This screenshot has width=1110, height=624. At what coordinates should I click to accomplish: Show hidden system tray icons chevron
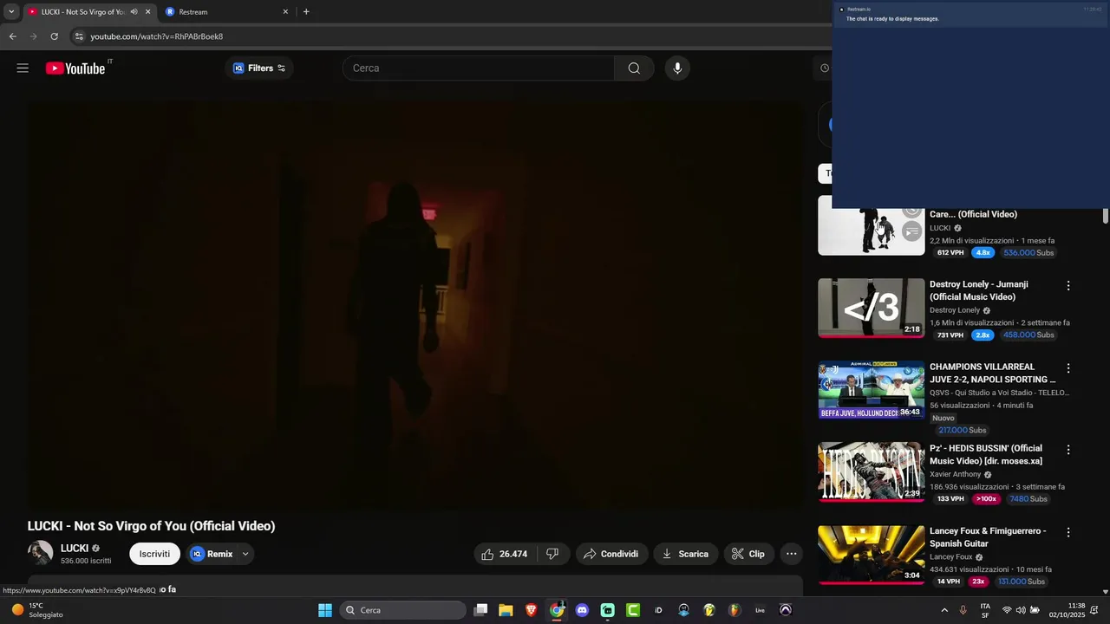944,610
